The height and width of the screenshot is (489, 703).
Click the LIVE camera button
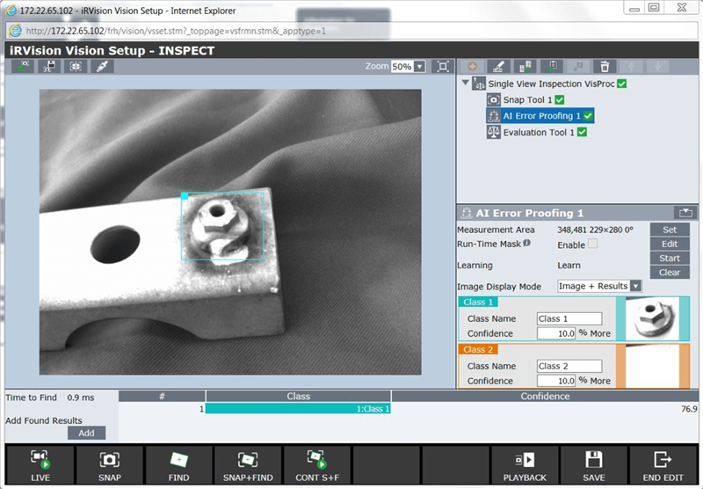click(40, 466)
